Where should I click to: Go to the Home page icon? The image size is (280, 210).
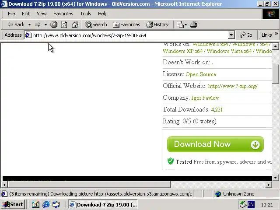click(75, 24)
